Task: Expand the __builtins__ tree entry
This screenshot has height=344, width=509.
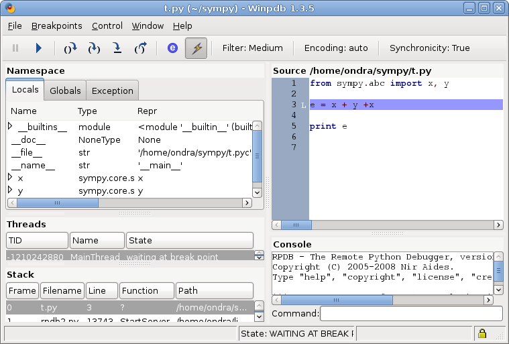Action: (11, 127)
